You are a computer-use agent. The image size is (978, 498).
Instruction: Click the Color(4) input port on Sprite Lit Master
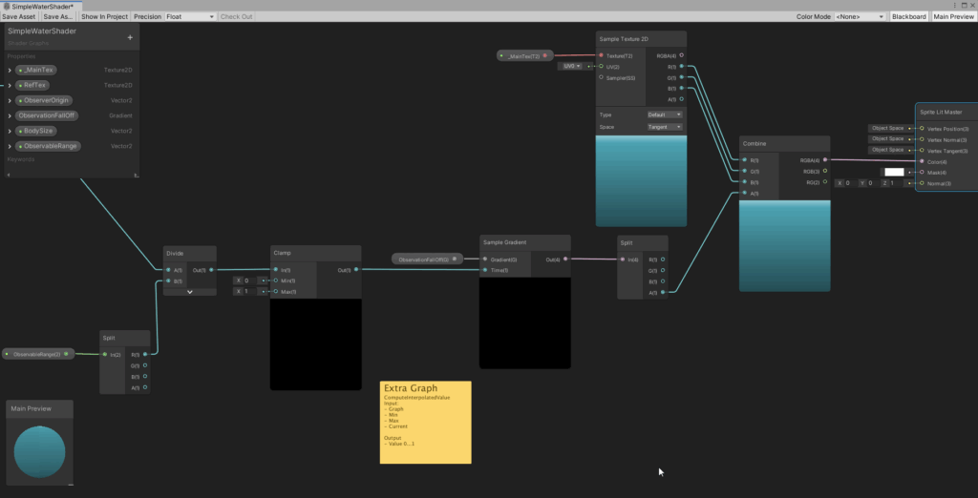point(921,161)
